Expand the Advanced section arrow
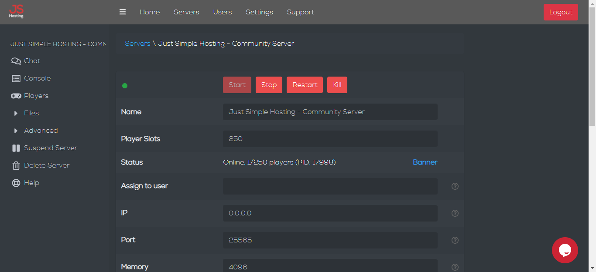Image resolution: width=596 pixels, height=272 pixels. click(x=16, y=131)
